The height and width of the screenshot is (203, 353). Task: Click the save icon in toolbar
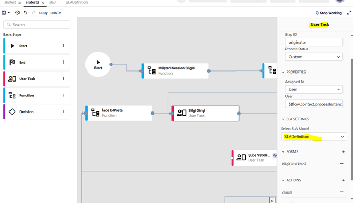pos(4,13)
